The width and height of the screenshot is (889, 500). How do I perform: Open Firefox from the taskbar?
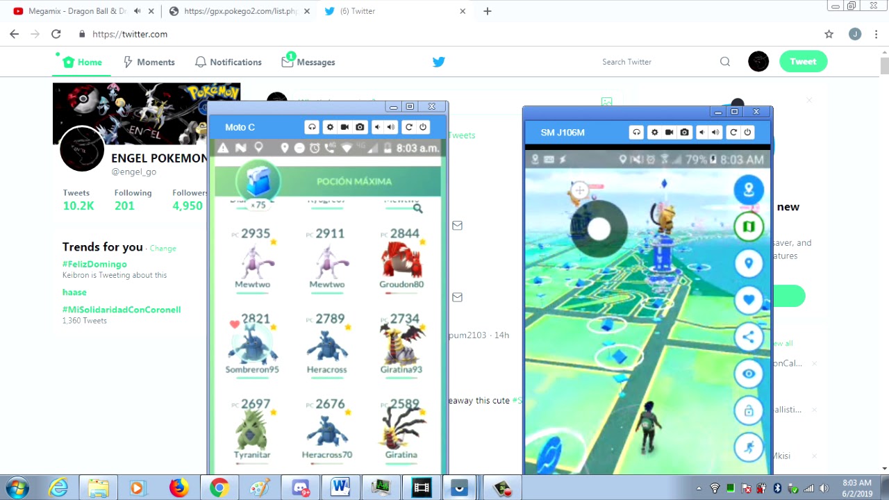tap(178, 487)
